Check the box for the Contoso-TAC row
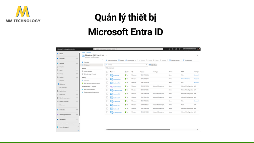This screenshot has width=254, height=143. [x=107, y=94]
